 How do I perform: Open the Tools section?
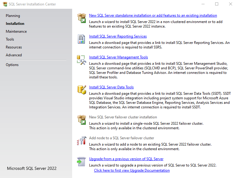click(x=10, y=39)
